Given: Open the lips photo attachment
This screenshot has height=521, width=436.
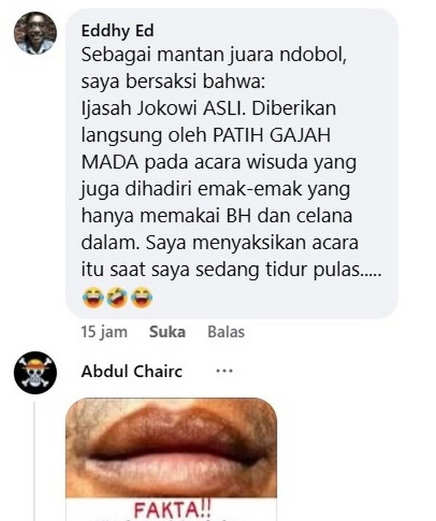Looking at the screenshot, I should pos(171,459).
